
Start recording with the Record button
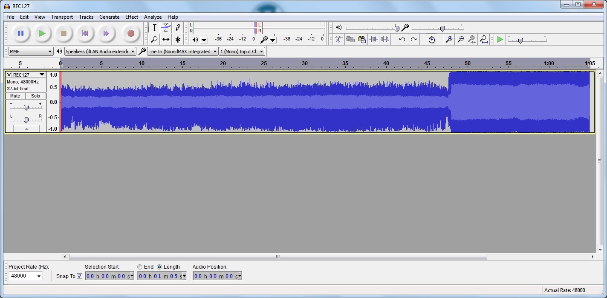[x=131, y=33]
